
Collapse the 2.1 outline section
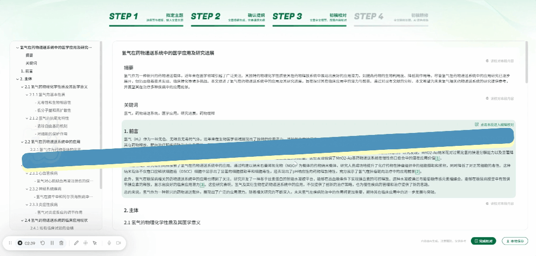coord(22,87)
